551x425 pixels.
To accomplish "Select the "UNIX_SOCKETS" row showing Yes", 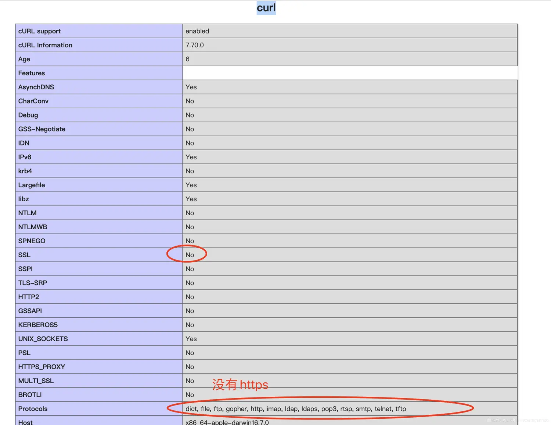I will 43,339.
